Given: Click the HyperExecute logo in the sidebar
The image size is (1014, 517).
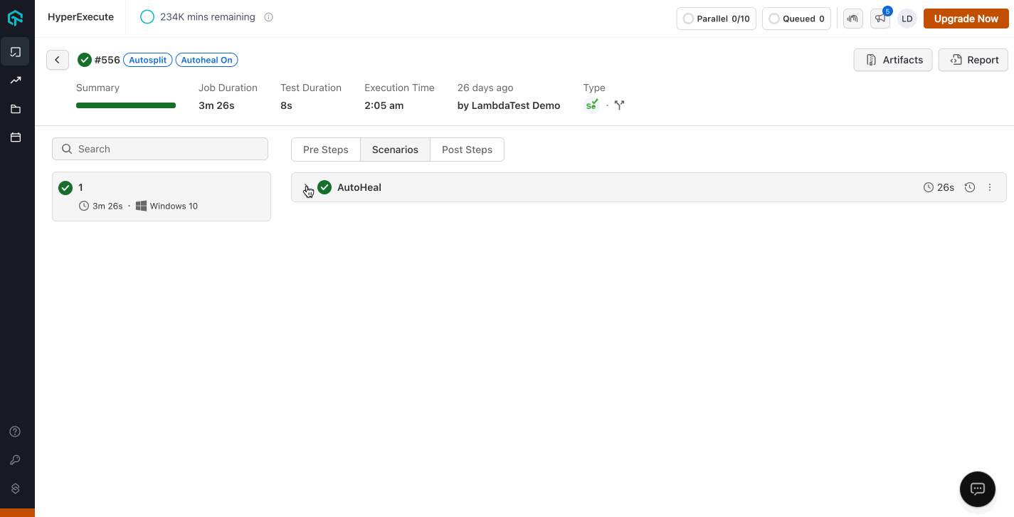Looking at the screenshot, I should pos(15,18).
